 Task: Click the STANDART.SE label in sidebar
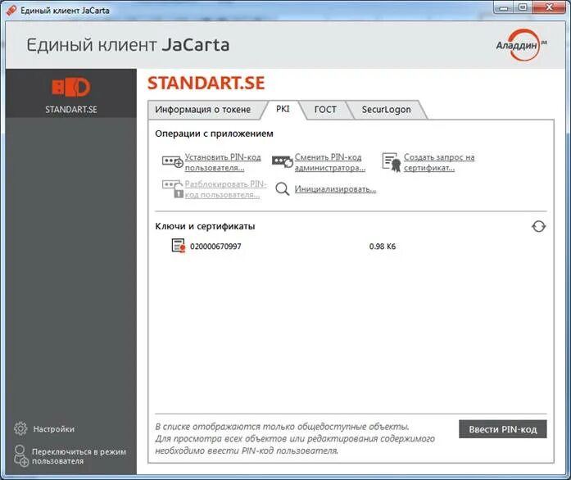pyautogui.click(x=71, y=109)
